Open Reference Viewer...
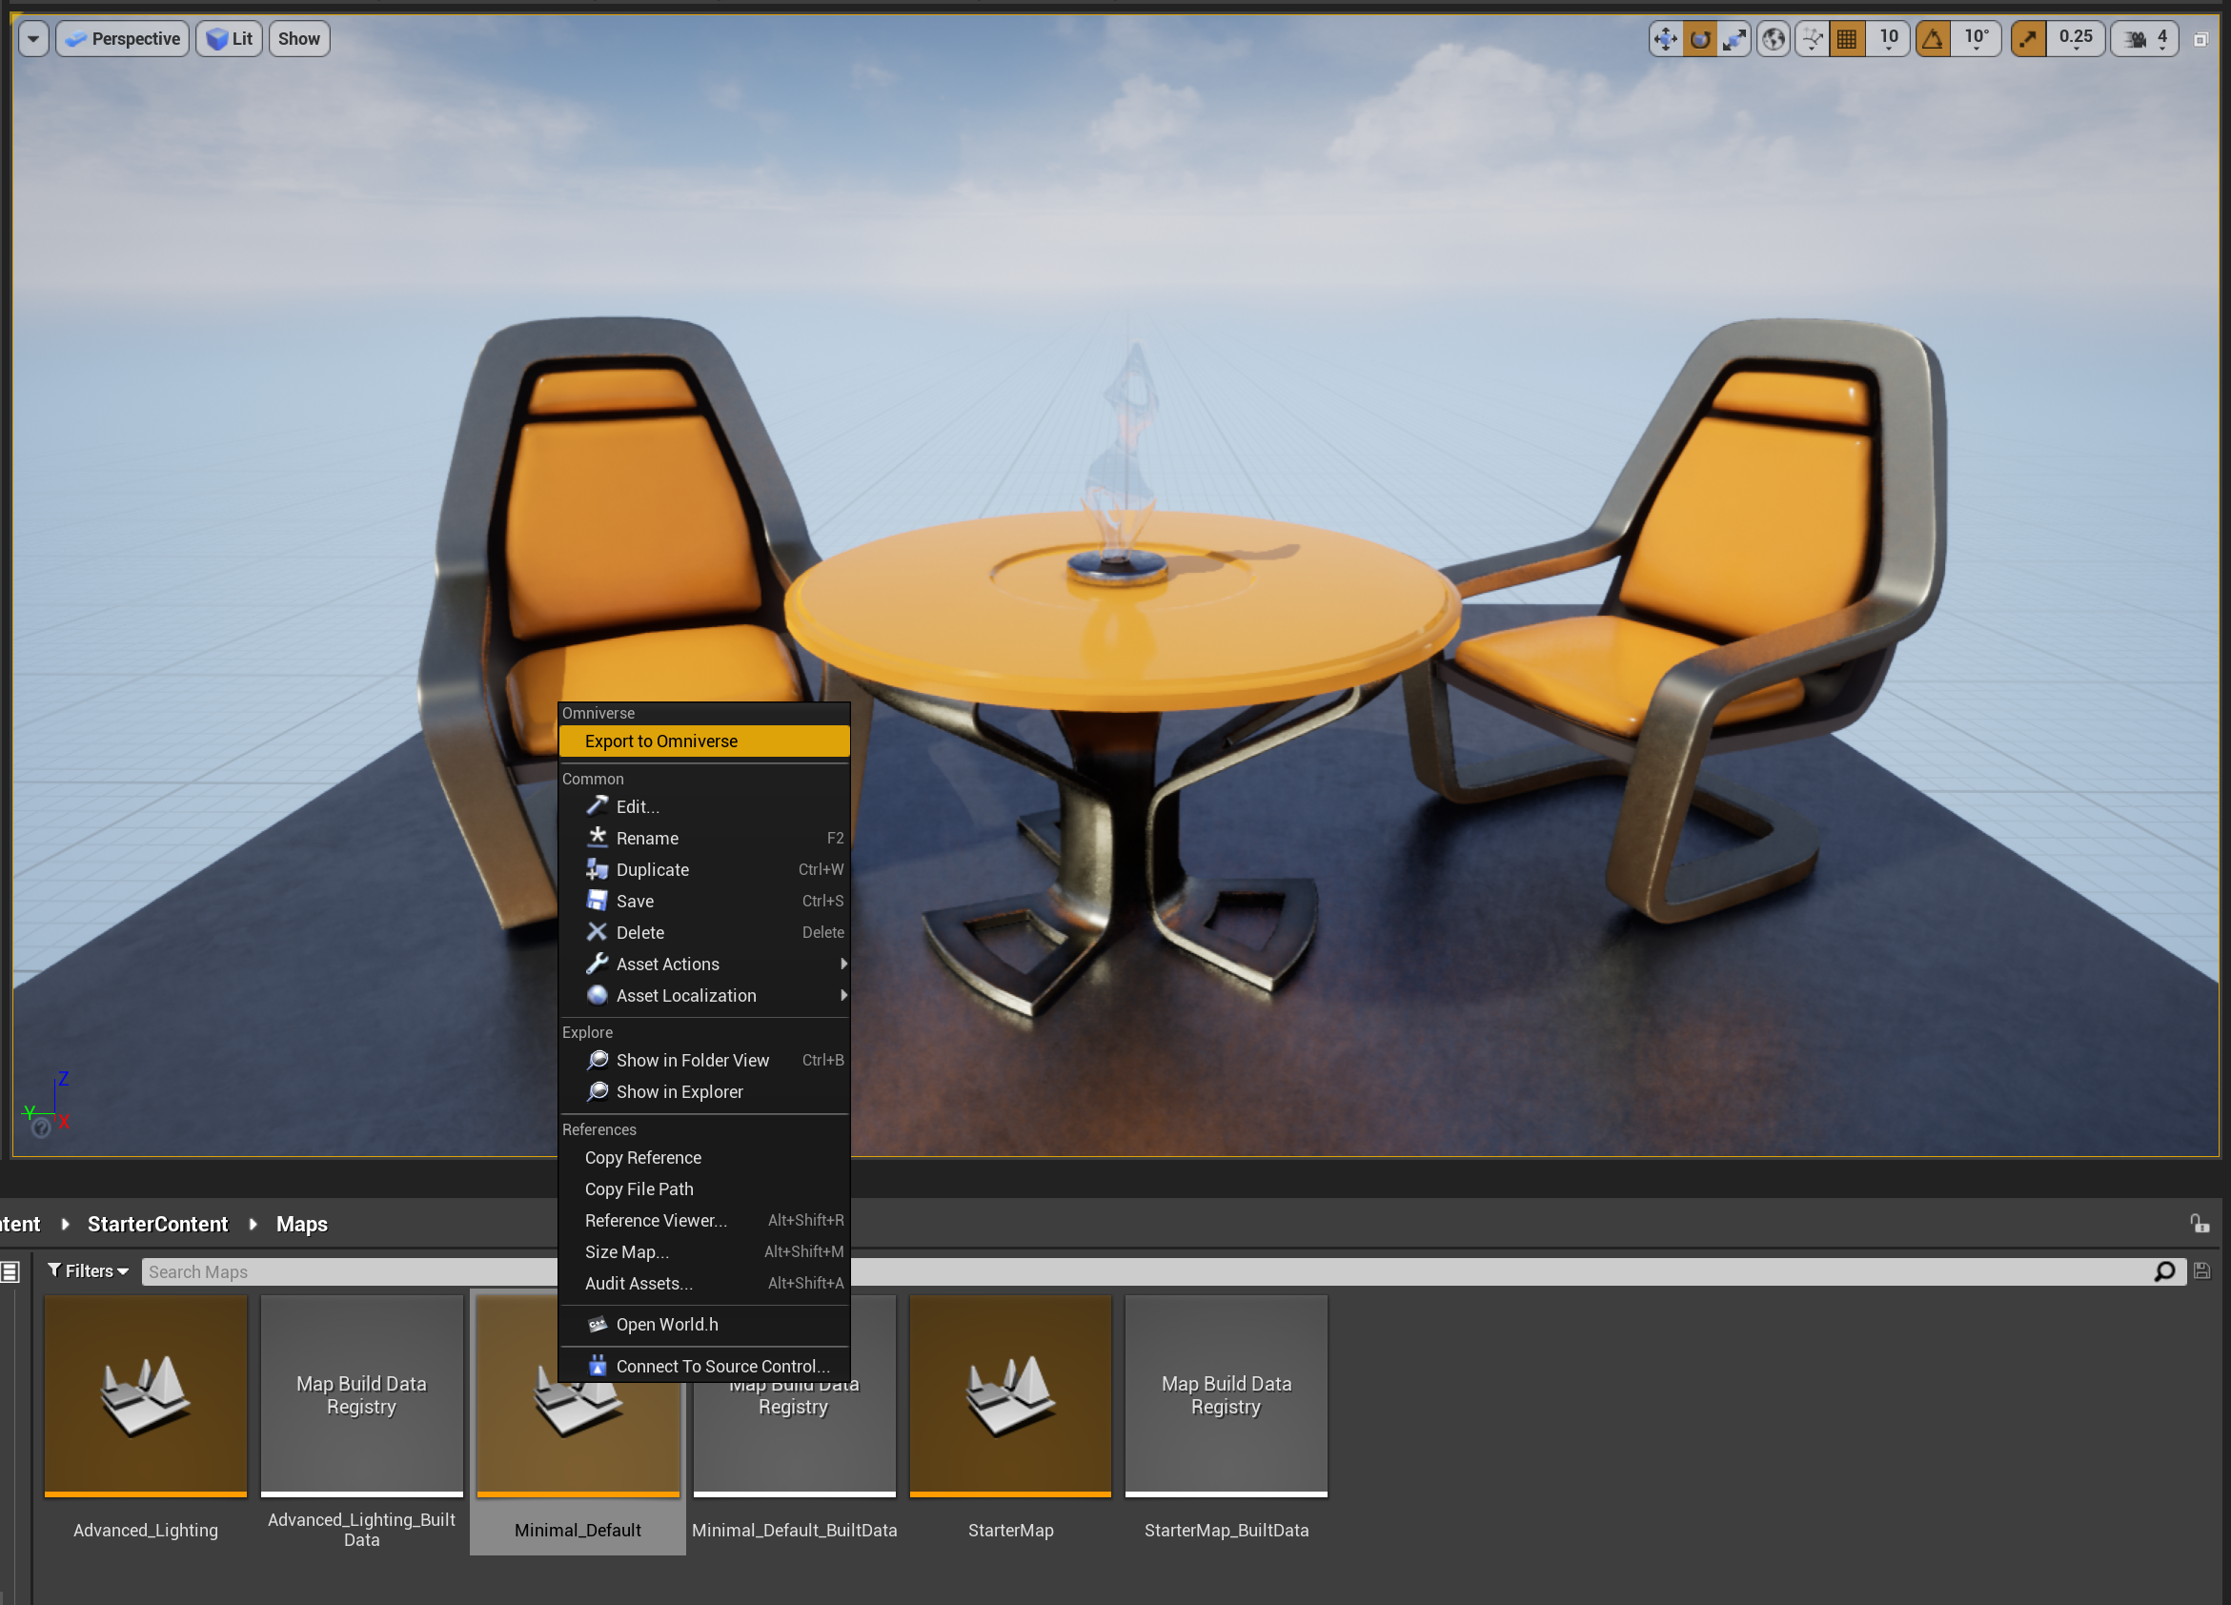The width and height of the screenshot is (2231, 1605). point(704,1221)
